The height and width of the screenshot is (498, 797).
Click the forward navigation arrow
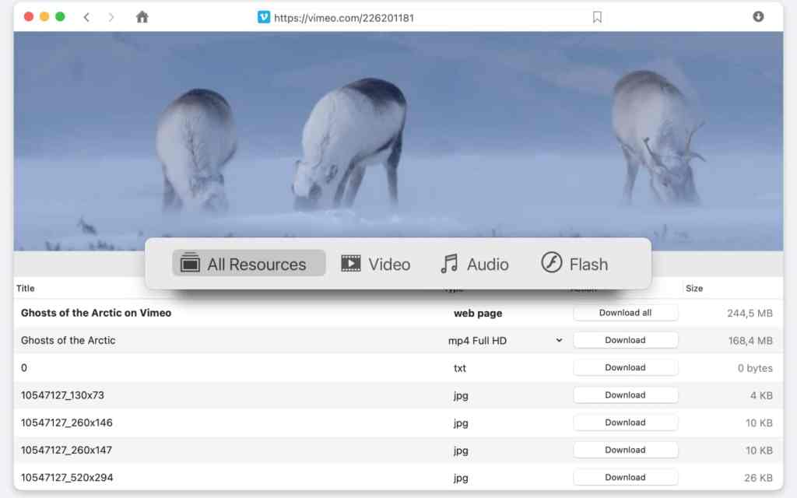click(x=111, y=17)
